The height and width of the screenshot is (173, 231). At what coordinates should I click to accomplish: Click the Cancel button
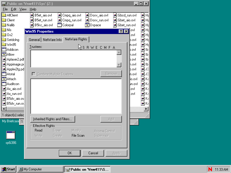pos(93,153)
